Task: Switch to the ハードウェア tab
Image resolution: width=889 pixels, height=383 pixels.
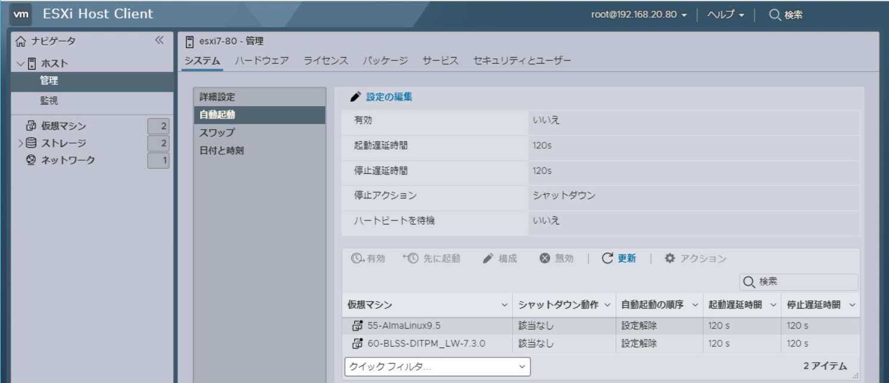Action: tap(261, 61)
